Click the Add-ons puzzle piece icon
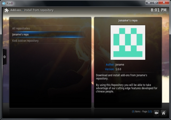 point(7,10)
